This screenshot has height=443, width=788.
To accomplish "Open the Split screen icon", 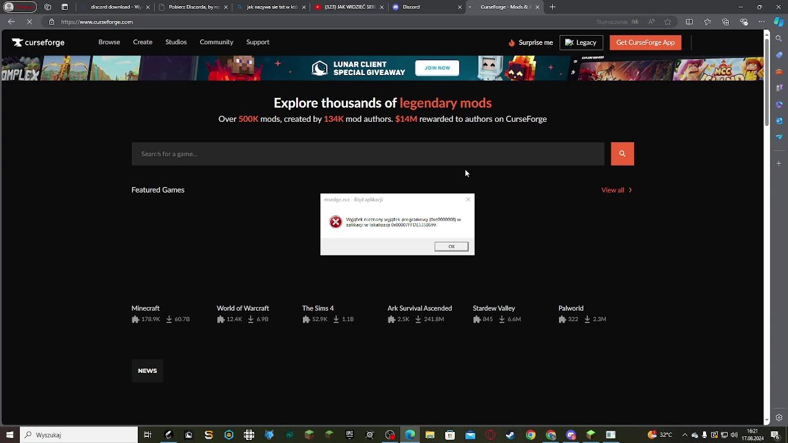I will pos(689,22).
